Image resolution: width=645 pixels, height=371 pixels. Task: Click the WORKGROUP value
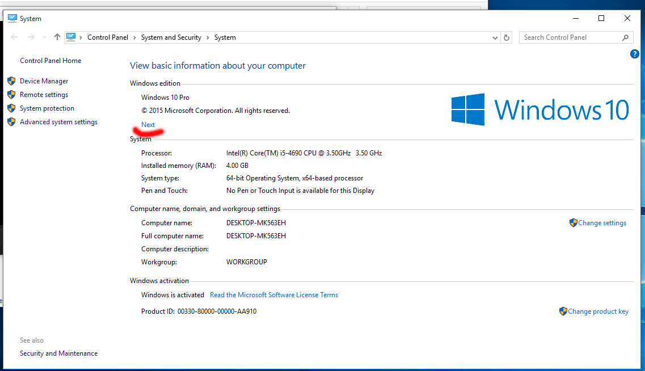tap(246, 262)
